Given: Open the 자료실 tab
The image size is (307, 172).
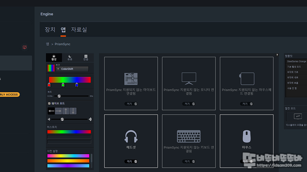Looking at the screenshot, I should 79,30.
